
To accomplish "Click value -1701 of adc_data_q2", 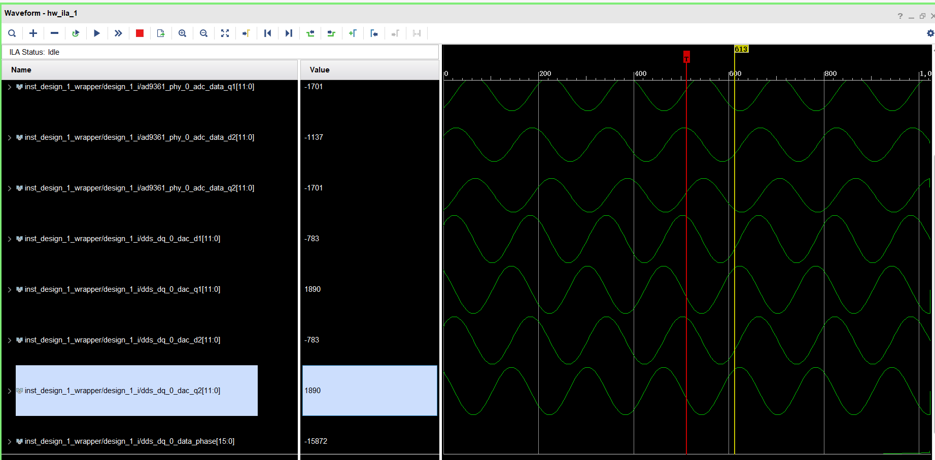I will tap(314, 188).
